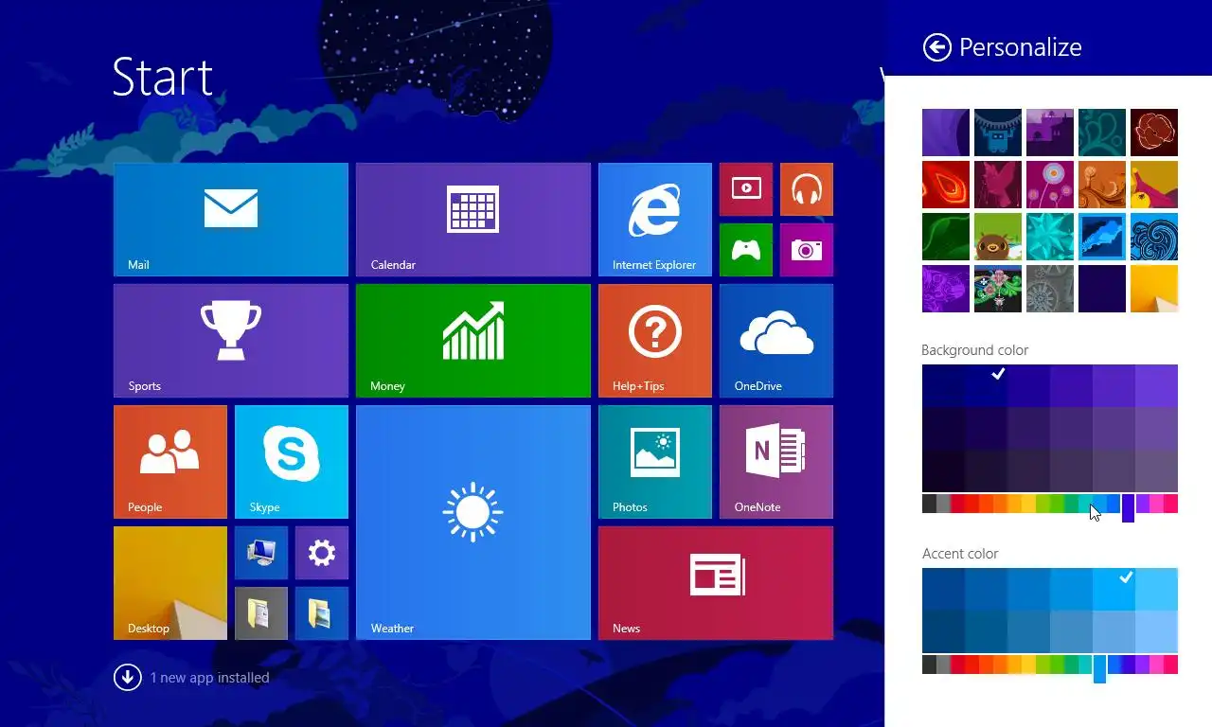Select the checkmarked background color swatch
Viewport: 1212px width, 727px height.
(x=986, y=385)
